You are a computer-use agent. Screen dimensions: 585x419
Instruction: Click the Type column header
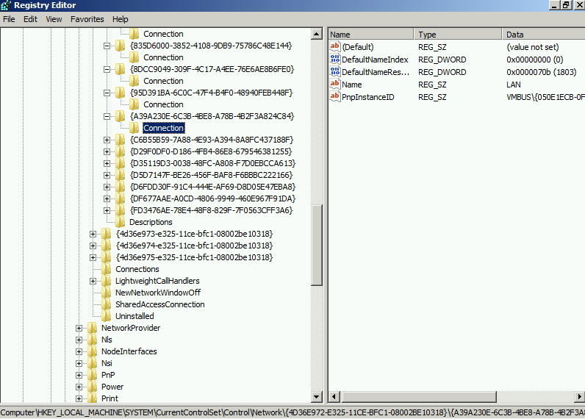coord(458,35)
